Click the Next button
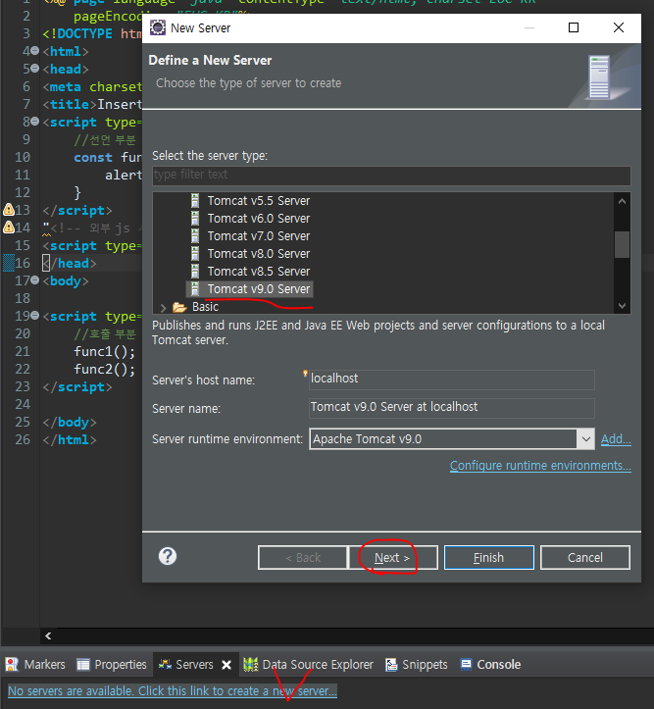Screen dimensions: 654x709 [x=392, y=558]
